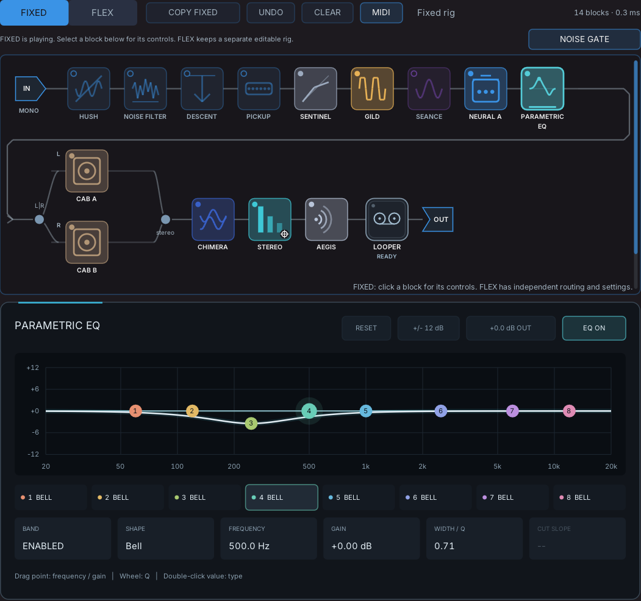
Task: Toggle NEURAL A bypass dot
Action: [470, 74]
